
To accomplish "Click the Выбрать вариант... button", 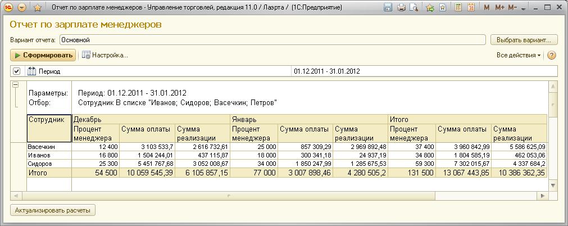I will coord(524,40).
